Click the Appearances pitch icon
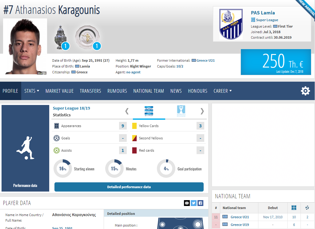The image size is (315, 229). (x=57, y=126)
